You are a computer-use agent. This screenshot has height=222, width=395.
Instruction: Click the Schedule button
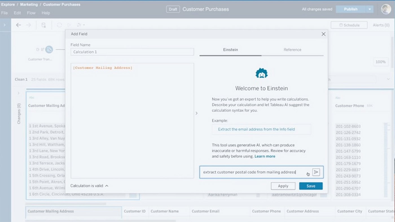[x=349, y=25]
